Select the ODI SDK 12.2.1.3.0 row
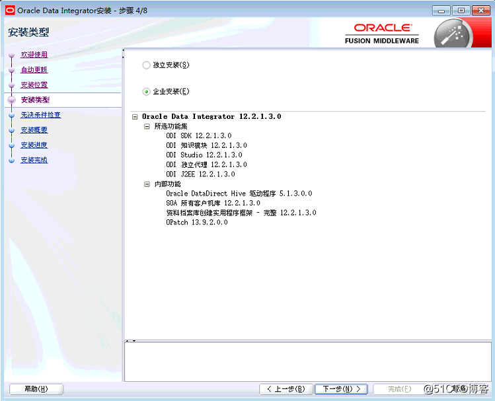The height and width of the screenshot is (401, 495). [x=199, y=136]
